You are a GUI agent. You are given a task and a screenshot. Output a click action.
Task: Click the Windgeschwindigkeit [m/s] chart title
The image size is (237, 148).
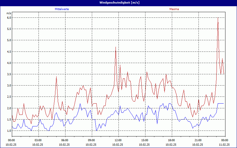118,2
